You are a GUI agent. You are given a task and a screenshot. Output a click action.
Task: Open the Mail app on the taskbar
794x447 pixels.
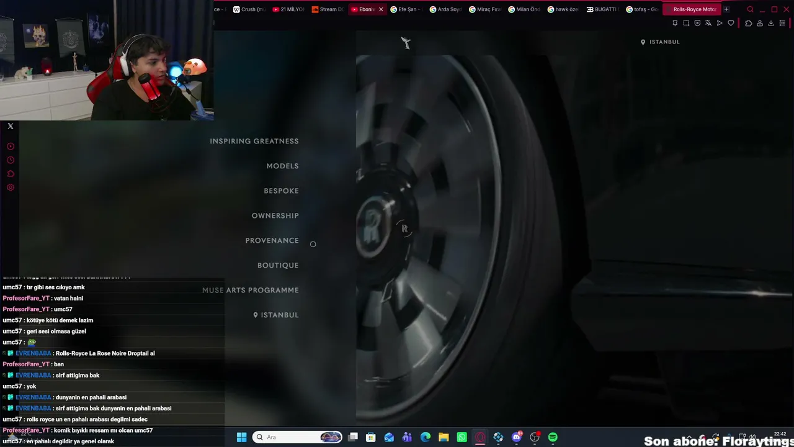389,437
